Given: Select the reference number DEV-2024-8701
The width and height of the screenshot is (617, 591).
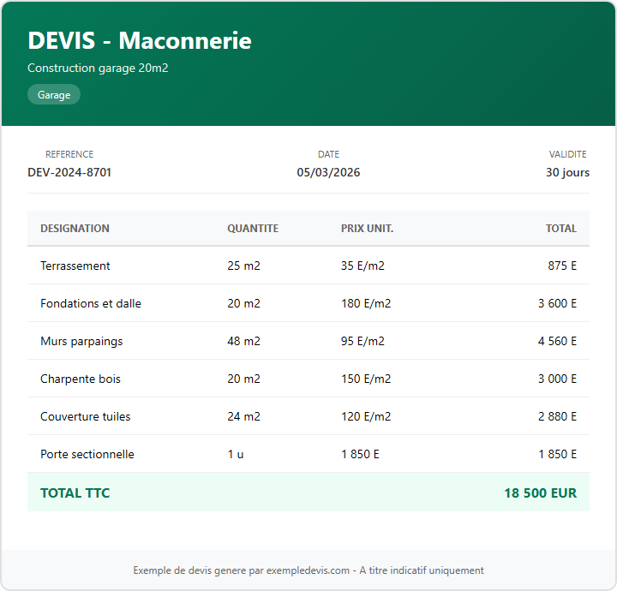Looking at the screenshot, I should pos(69,172).
